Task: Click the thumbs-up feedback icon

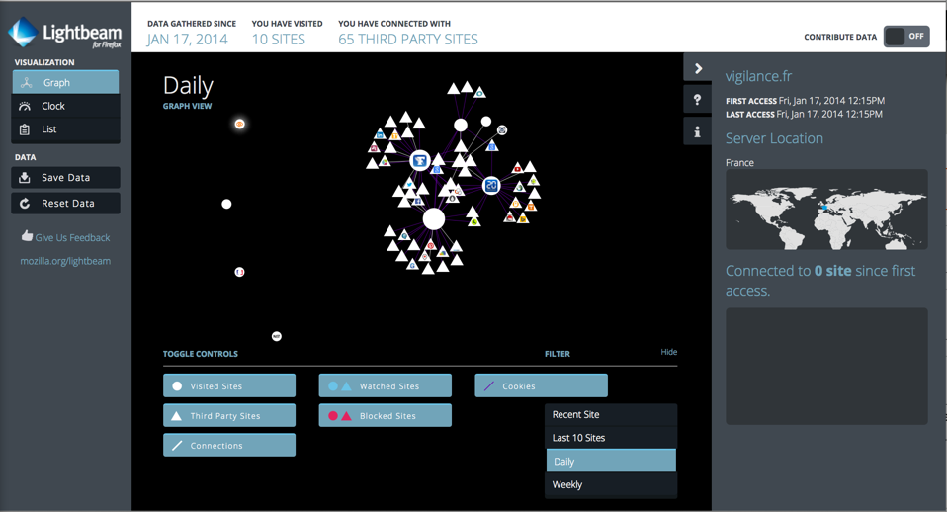Action: 27,236
